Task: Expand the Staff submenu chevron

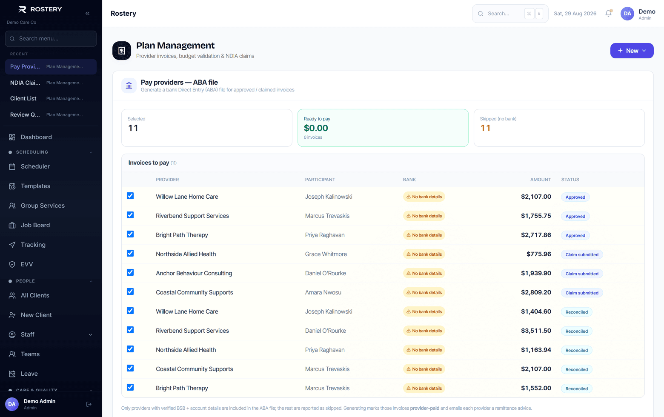Action: [90, 334]
